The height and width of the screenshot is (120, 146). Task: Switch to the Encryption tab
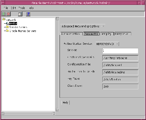coord(123,34)
